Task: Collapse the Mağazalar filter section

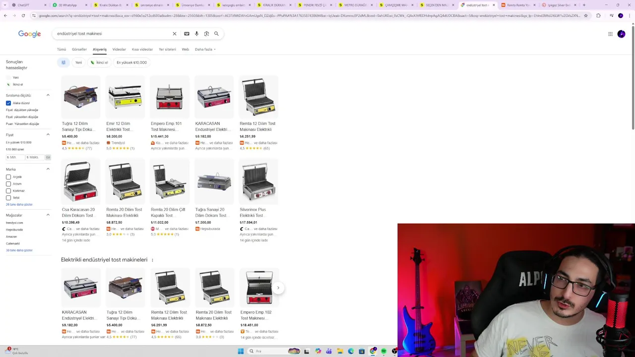Action: pyautogui.click(x=48, y=215)
